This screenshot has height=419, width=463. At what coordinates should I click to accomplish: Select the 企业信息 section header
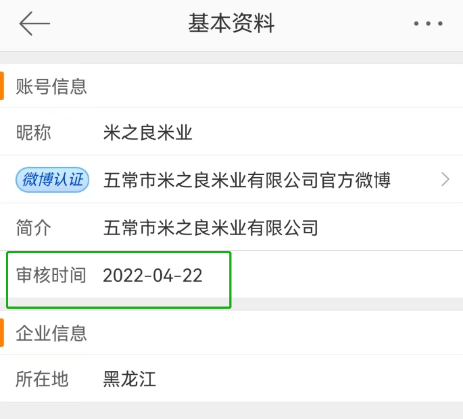[51, 334]
